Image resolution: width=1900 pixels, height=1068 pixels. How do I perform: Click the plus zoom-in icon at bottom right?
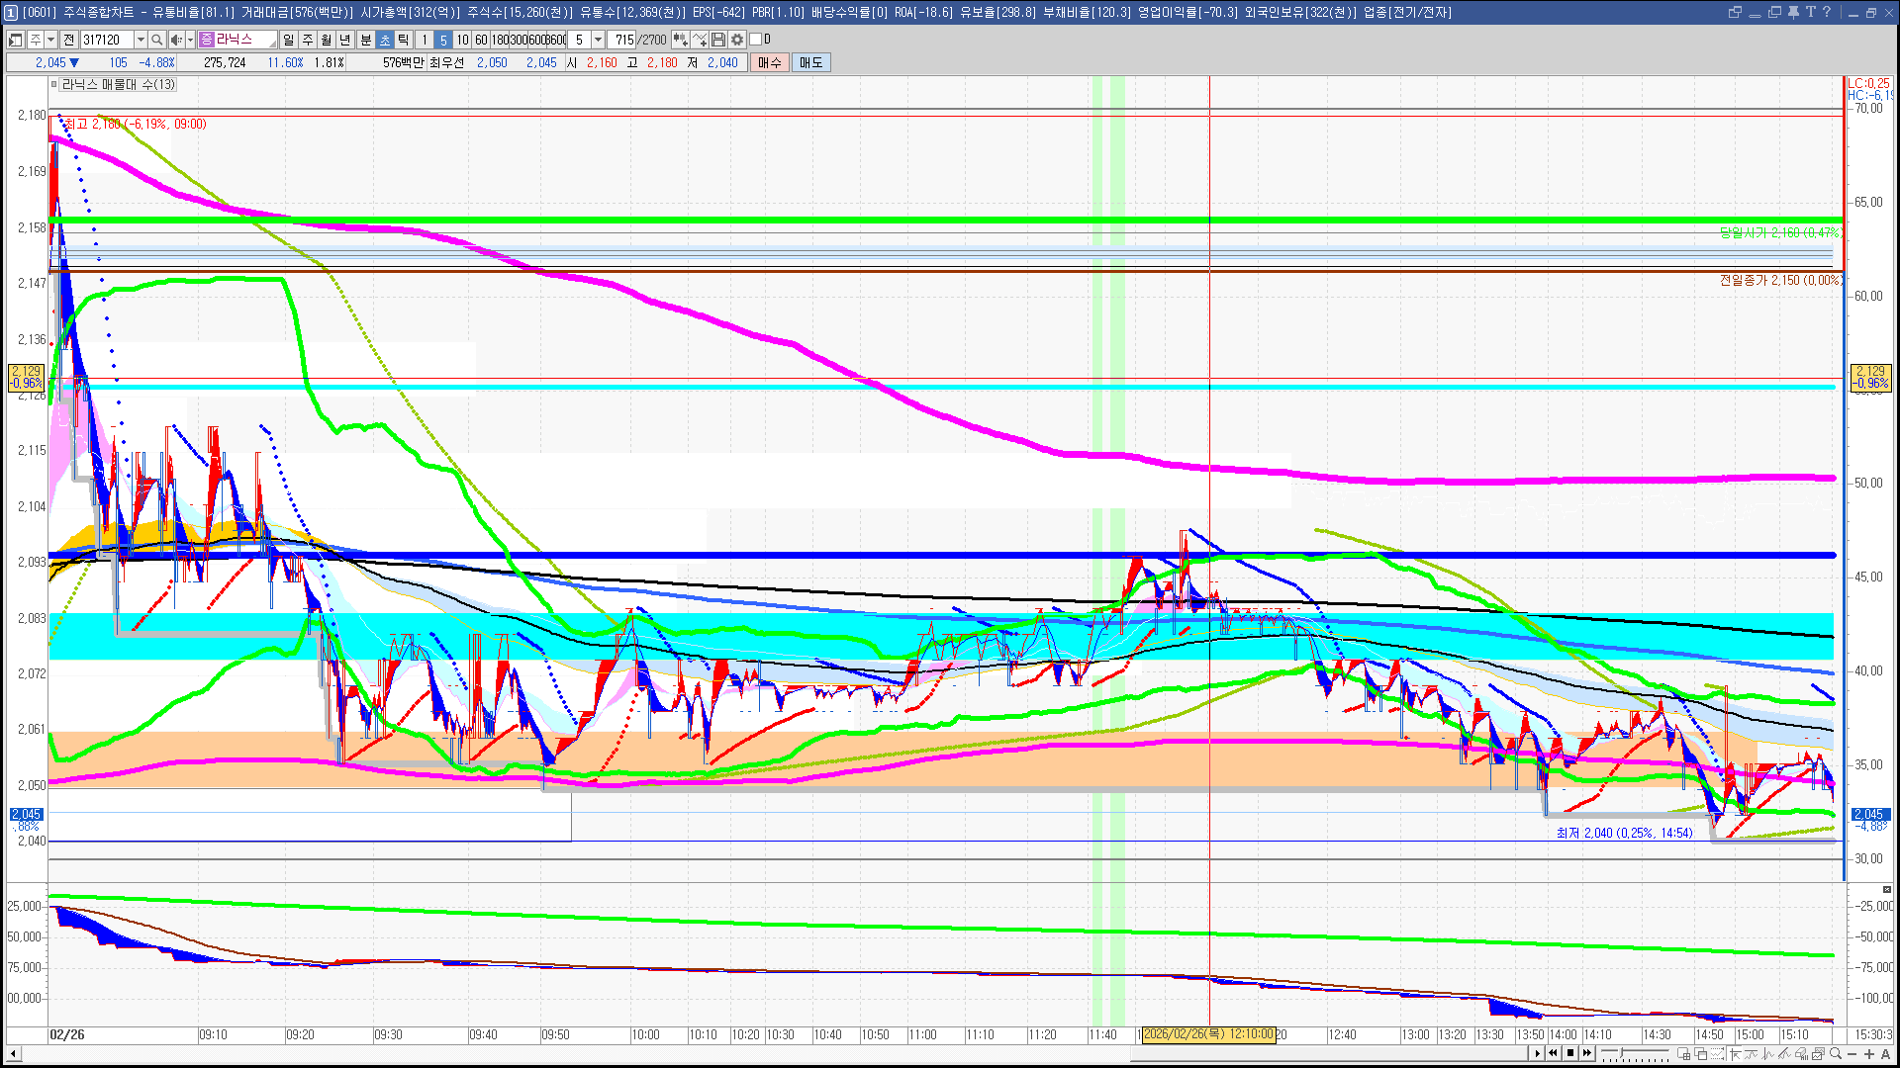pos(1869,1054)
